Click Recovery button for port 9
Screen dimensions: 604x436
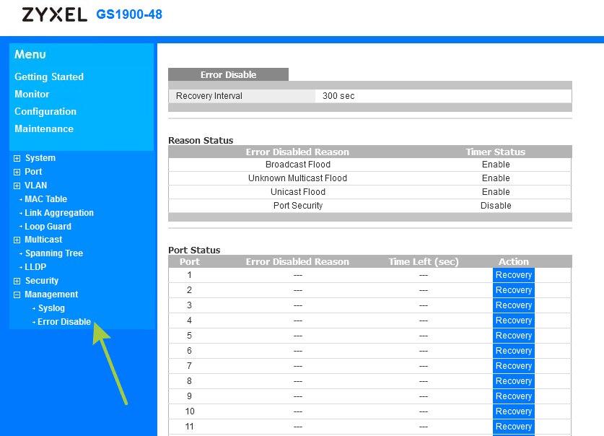pos(514,396)
